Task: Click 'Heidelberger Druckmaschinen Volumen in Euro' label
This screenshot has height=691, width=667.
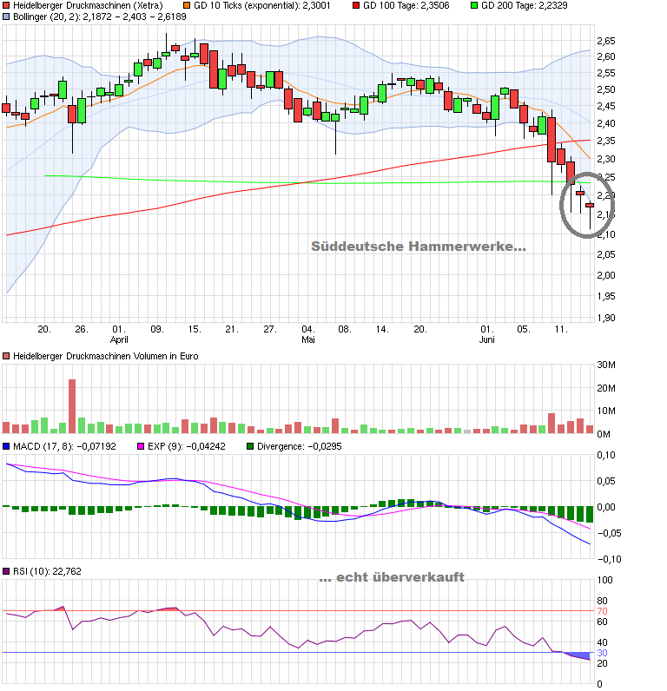Action: click(106, 356)
